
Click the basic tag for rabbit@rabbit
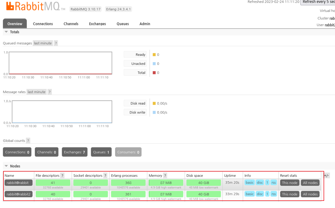pyautogui.click(x=250, y=183)
